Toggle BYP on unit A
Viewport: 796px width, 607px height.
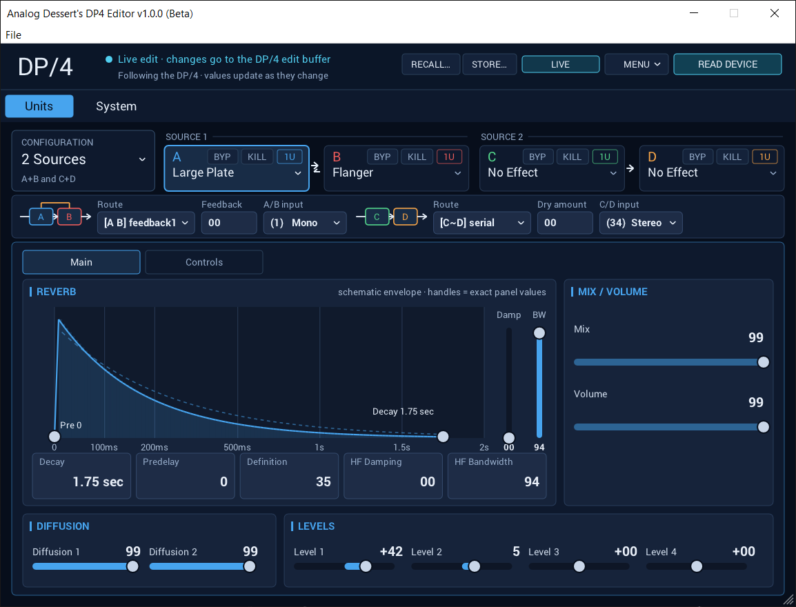point(222,157)
